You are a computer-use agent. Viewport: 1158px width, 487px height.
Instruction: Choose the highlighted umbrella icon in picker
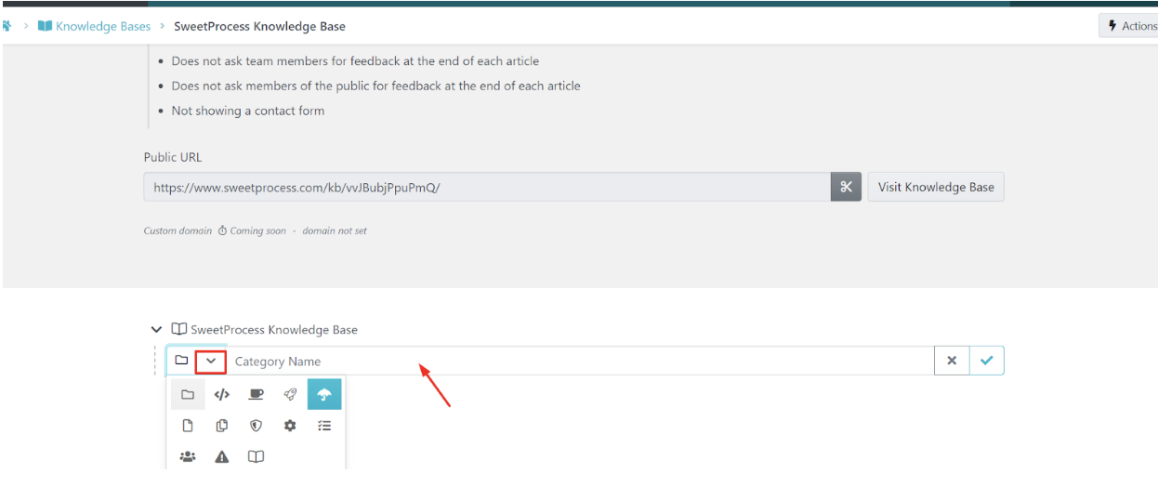[x=324, y=394]
